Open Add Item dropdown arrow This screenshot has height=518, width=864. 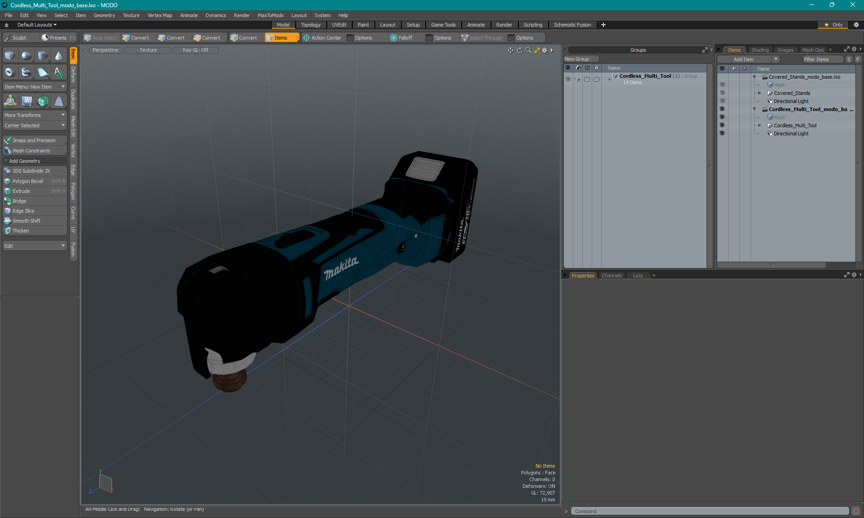click(776, 59)
